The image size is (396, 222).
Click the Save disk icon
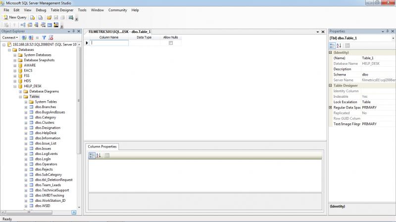click(x=56, y=17)
